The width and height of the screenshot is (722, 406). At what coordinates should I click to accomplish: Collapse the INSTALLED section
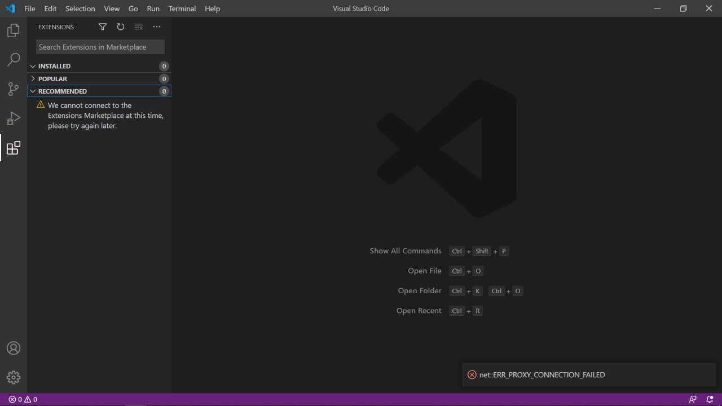coord(33,66)
